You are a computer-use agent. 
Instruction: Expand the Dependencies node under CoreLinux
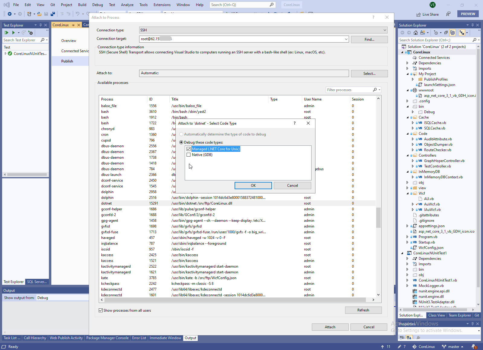click(x=407, y=63)
